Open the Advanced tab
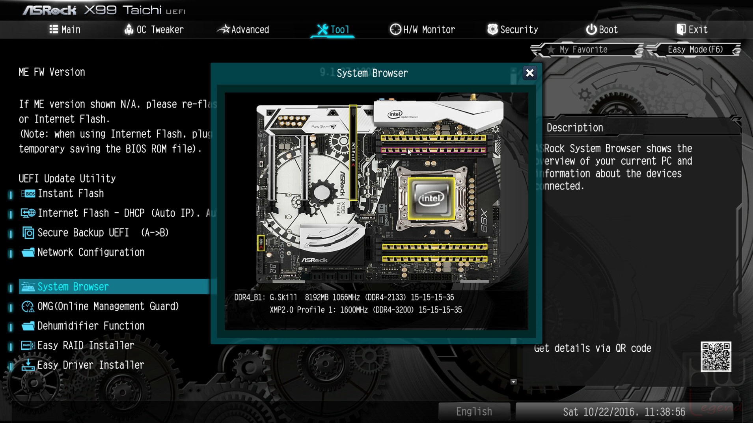 pyautogui.click(x=244, y=30)
